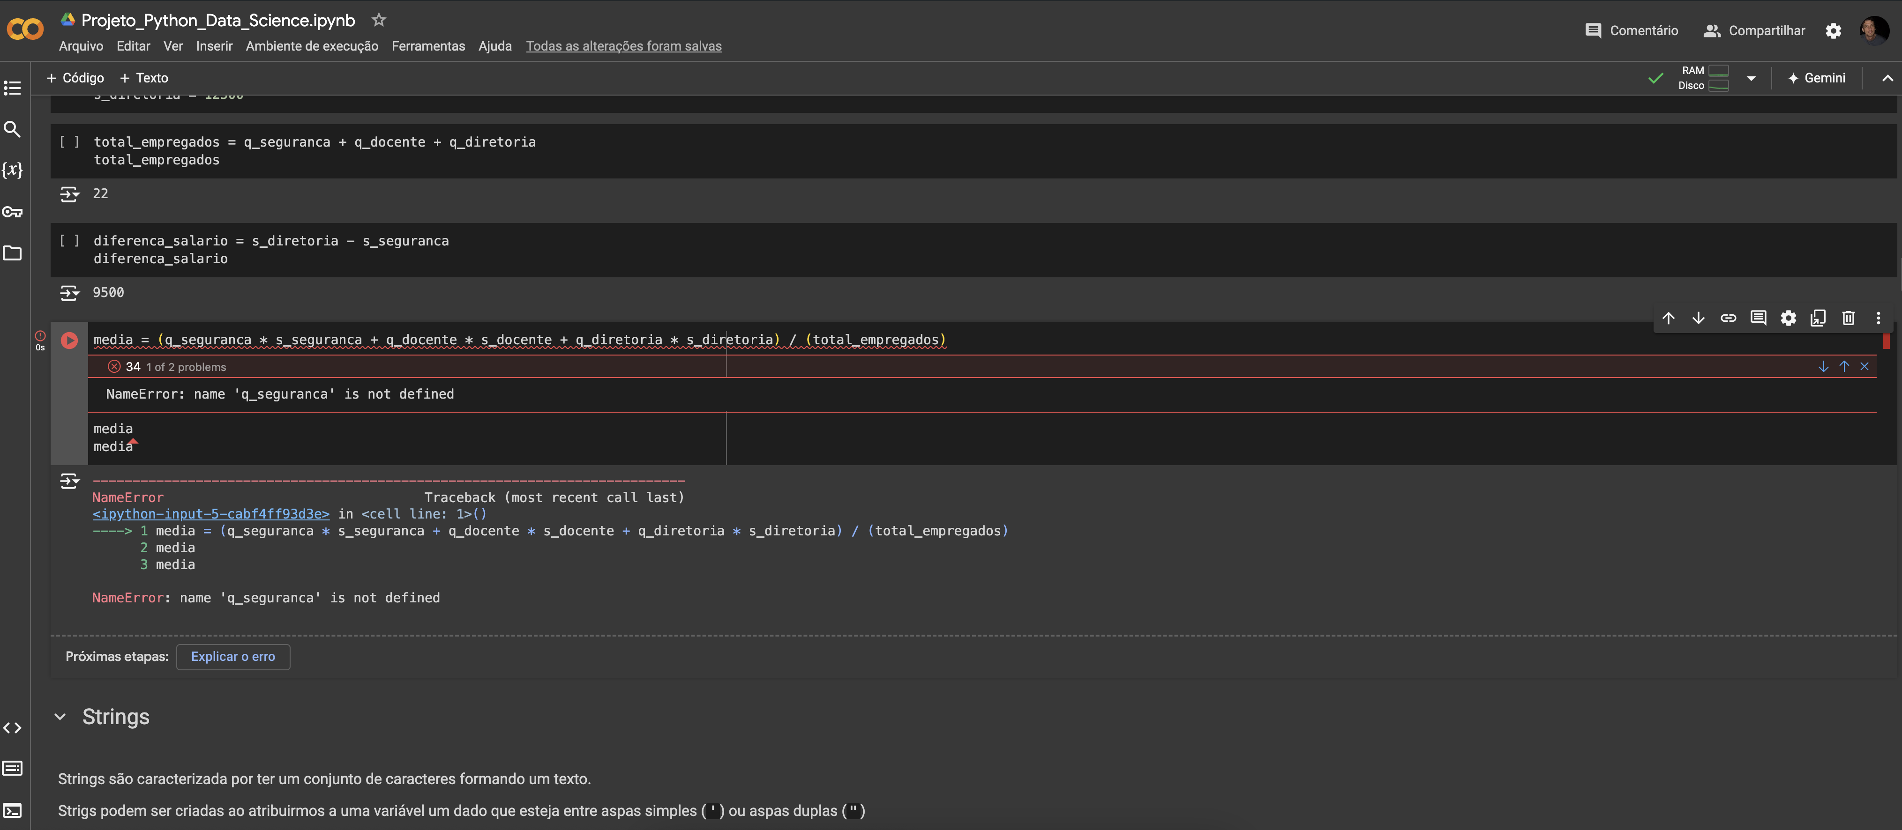Toggle output of diferenca_salario cell showing 9500
This screenshot has height=830, width=1902.
click(x=69, y=293)
